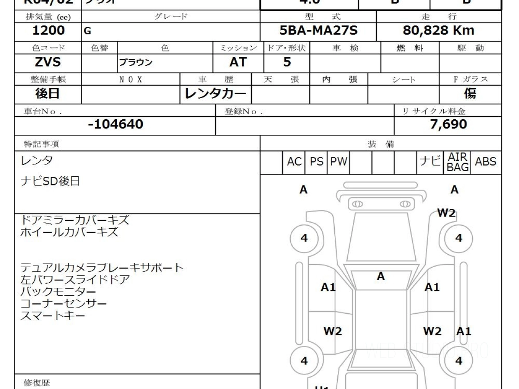Image resolution: width=519 pixels, height=389 pixels.
Task: Select the W2 mark near the front fender
Action: [x=446, y=213]
